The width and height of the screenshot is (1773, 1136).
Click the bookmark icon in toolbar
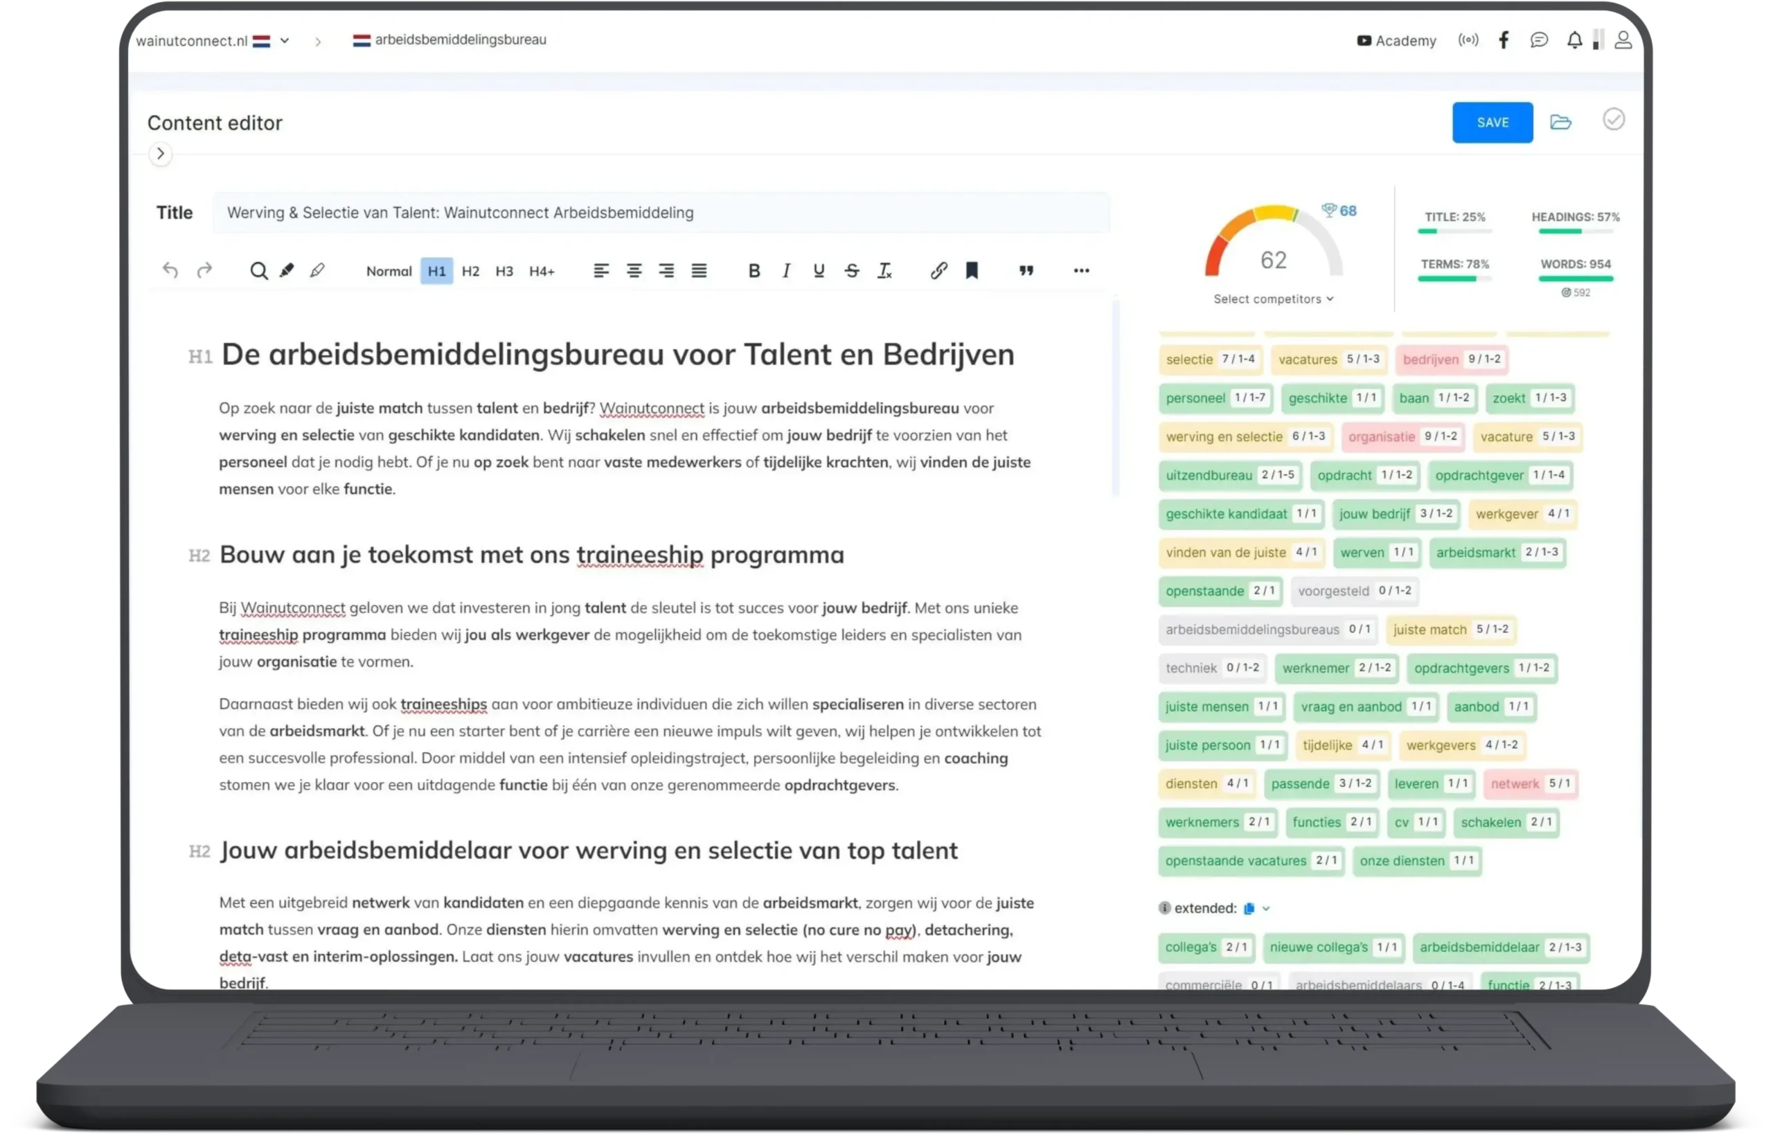pyautogui.click(x=972, y=270)
